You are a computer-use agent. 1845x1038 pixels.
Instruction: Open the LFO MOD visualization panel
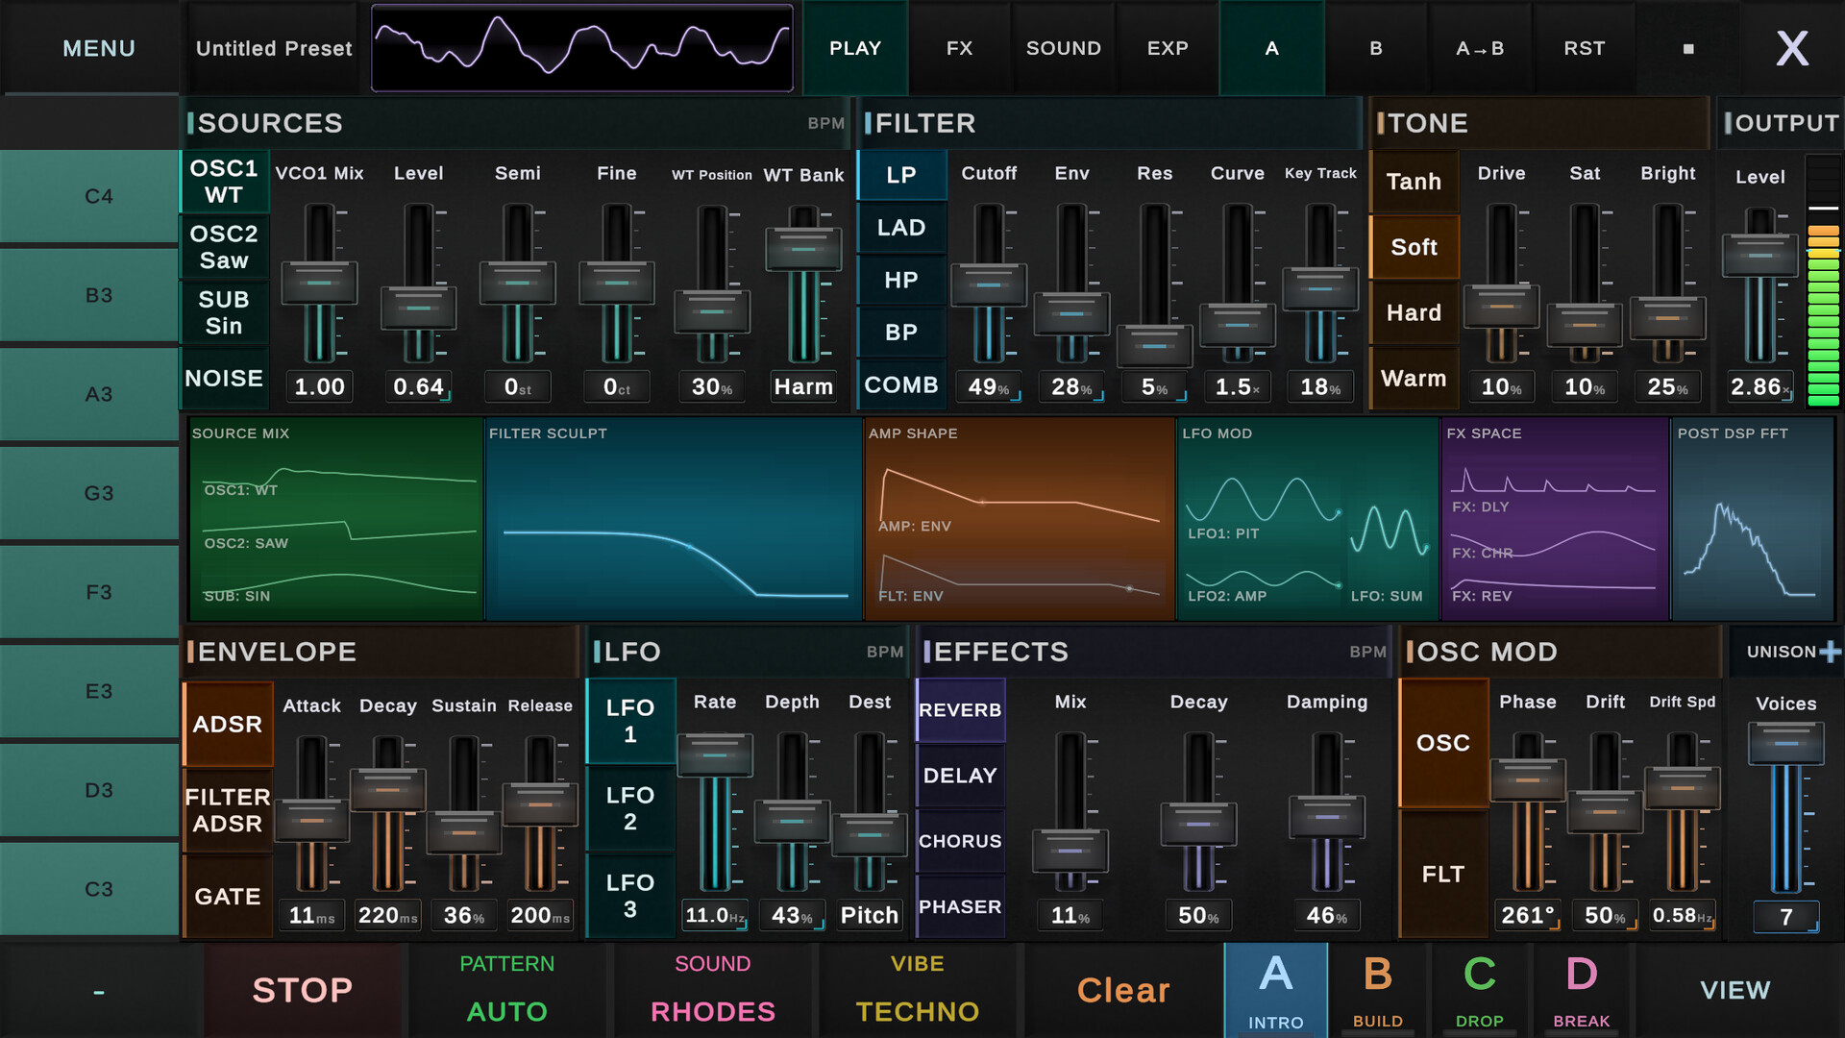pos(1308,518)
